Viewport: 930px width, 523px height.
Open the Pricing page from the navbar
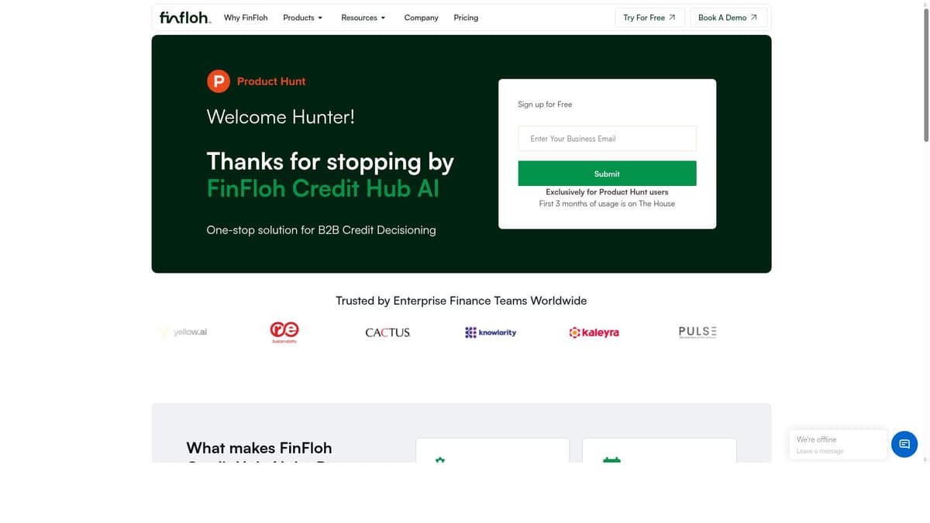pyautogui.click(x=466, y=17)
